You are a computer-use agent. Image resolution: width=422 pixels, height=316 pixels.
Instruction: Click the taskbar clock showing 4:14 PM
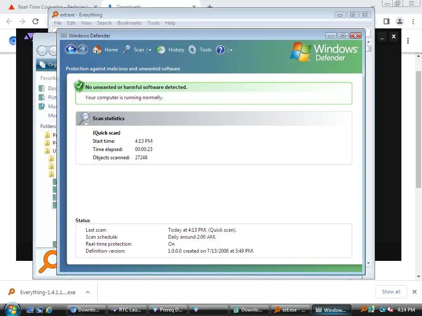406,309
